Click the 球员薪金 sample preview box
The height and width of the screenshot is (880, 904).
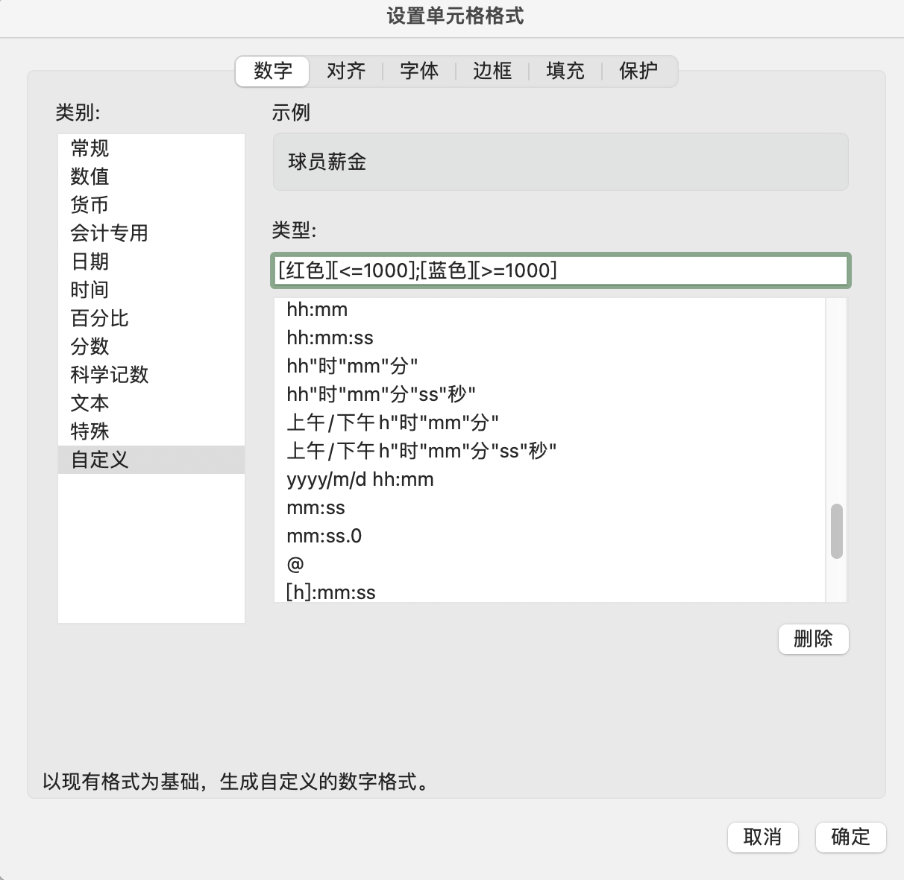[x=561, y=162]
